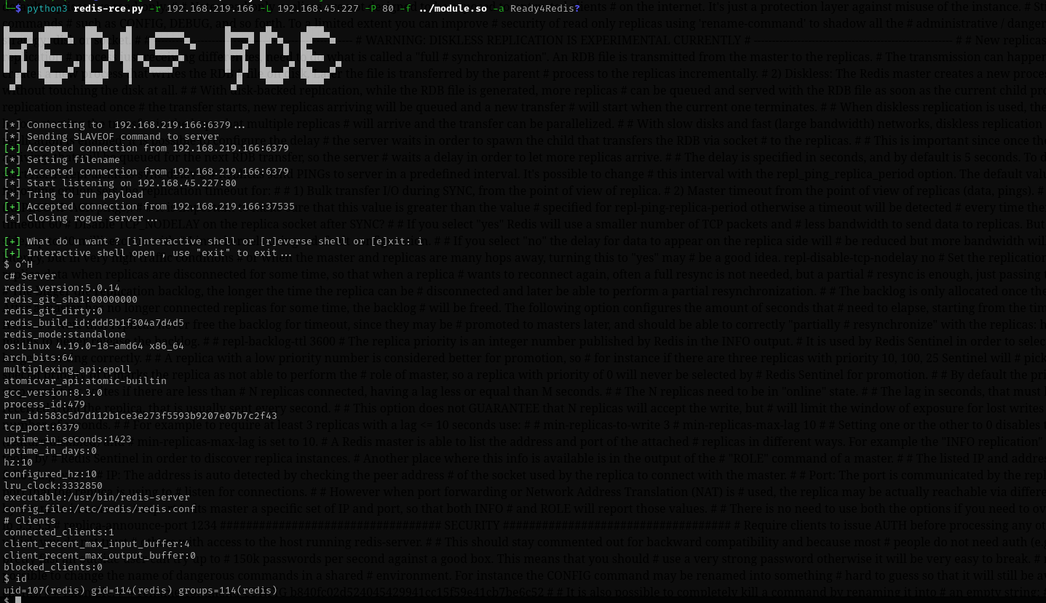Screen dimensions: 1046x603
Task: Click the blocked_clients:0 line
Action: tap(53, 567)
